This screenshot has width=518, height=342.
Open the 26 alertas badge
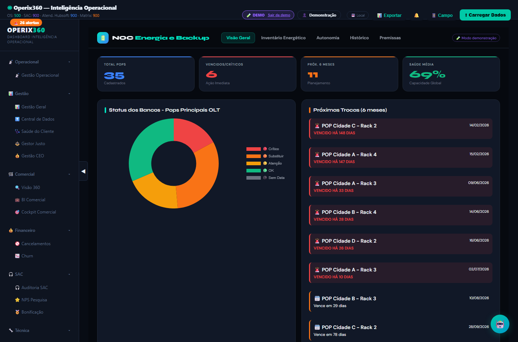(26, 23)
